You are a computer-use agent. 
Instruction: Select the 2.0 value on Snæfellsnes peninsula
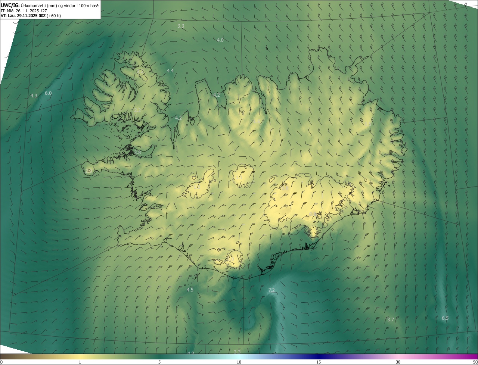89,171
